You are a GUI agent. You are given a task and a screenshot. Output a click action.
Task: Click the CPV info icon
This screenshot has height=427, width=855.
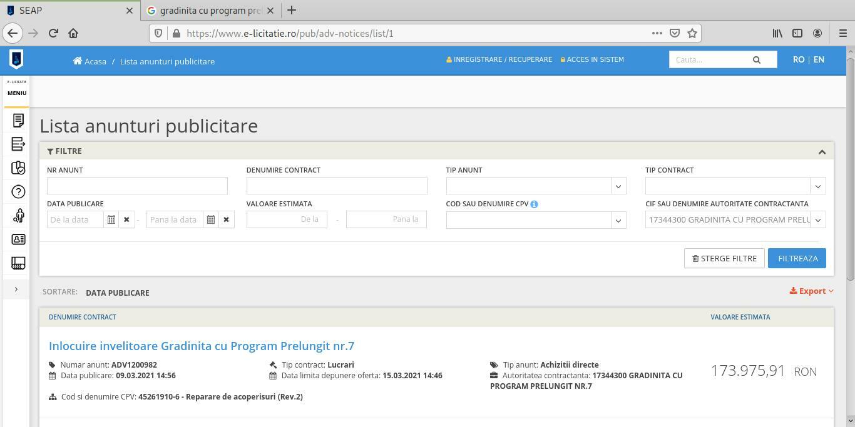(x=534, y=204)
